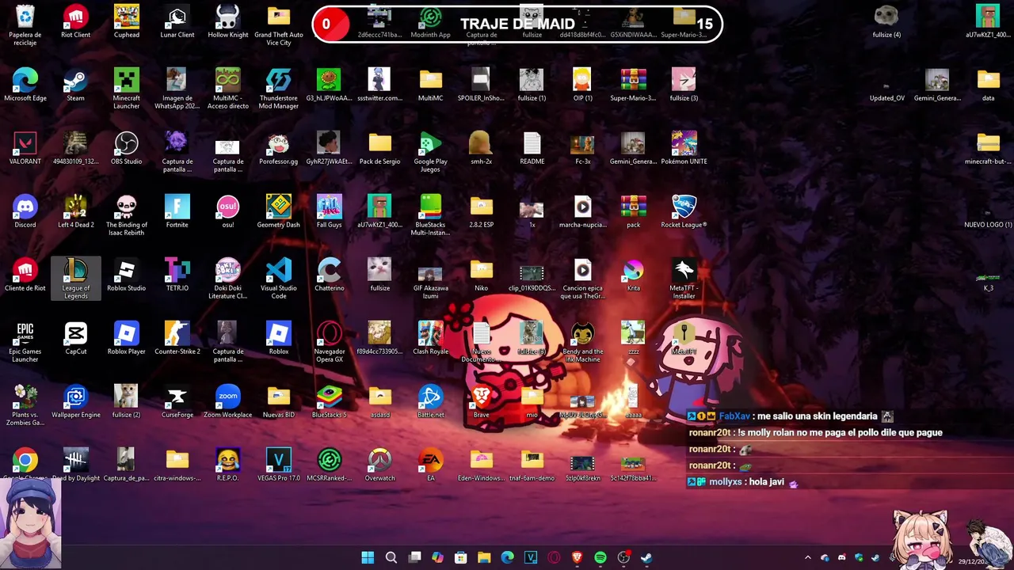Screen dimensions: 1014x570
Task: Select the R.E.P.O. desktop shortcut
Action: (x=228, y=465)
